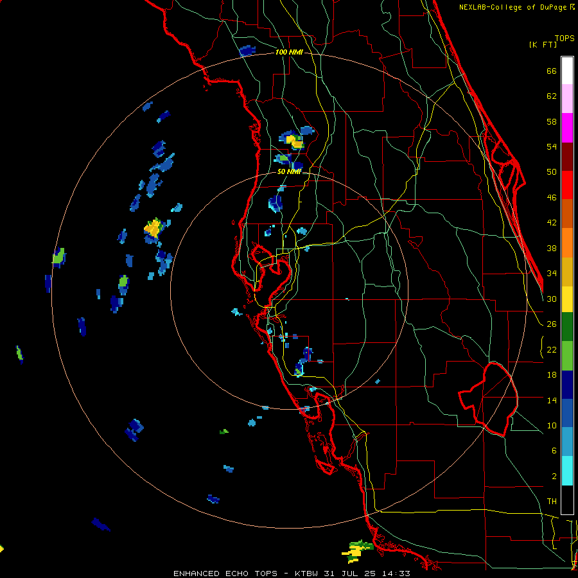This screenshot has width=578, height=578.
Task: Pick the light green swatch on color bar
Action: click(x=567, y=356)
